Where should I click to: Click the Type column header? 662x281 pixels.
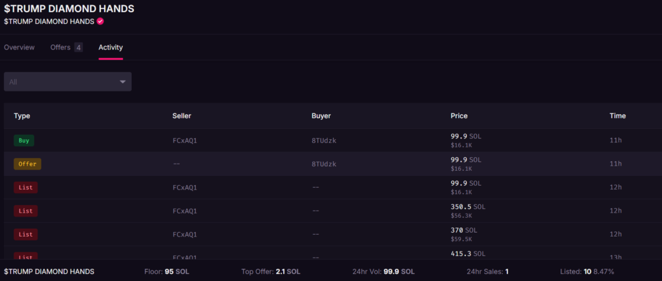[22, 116]
